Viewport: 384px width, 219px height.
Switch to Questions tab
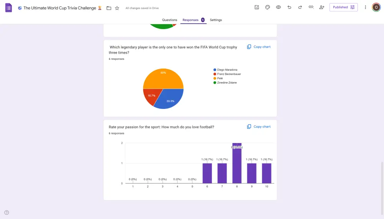click(169, 20)
